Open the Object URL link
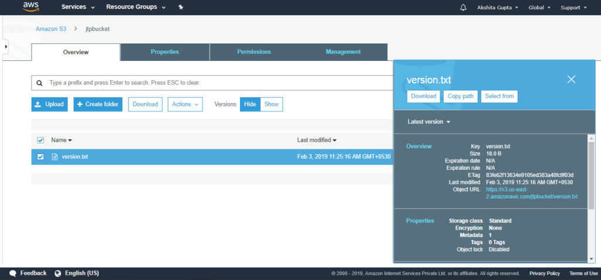The width and height of the screenshot is (601, 280). [532, 193]
